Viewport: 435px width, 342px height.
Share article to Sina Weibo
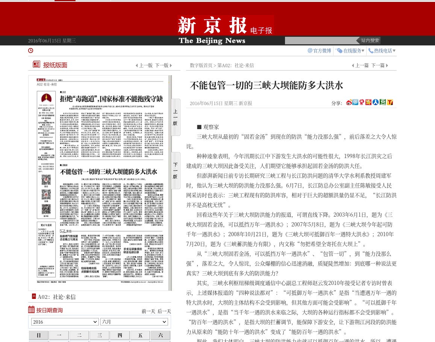click(x=349, y=102)
